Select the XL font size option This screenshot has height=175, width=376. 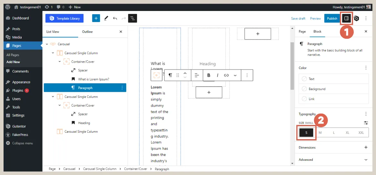coord(348,133)
